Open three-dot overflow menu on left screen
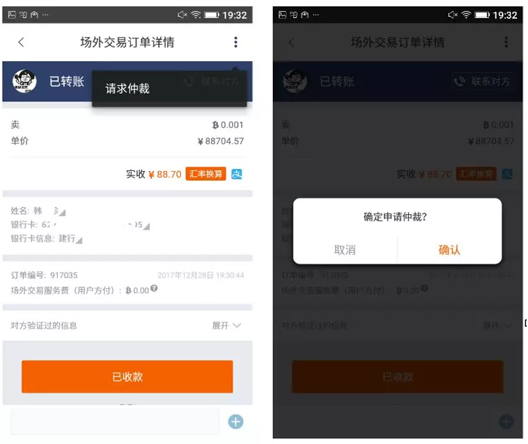Screen dimensions: 528x444 coord(236,42)
